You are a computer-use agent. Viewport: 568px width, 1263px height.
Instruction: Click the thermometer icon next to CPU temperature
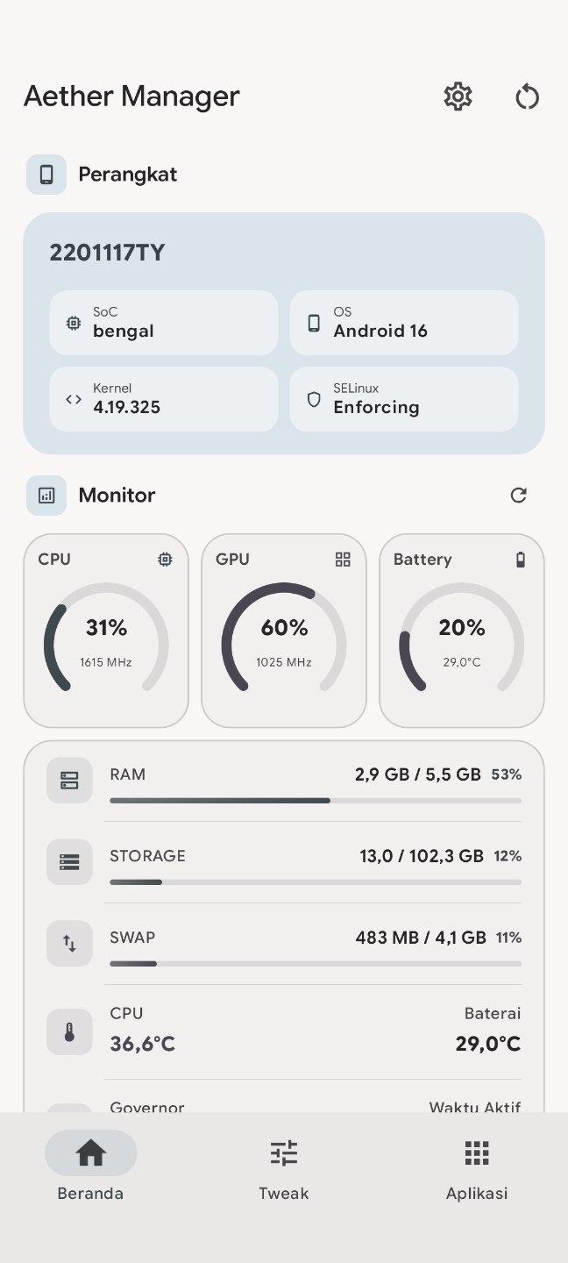pyautogui.click(x=69, y=1031)
